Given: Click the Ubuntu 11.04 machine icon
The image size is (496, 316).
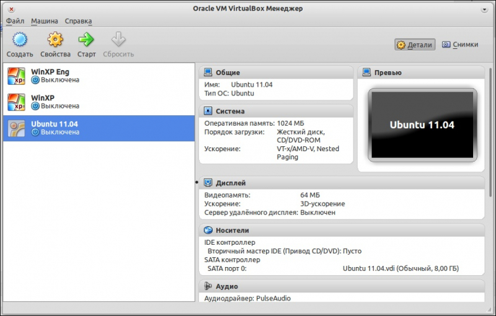Looking at the screenshot, I should pos(16,128).
